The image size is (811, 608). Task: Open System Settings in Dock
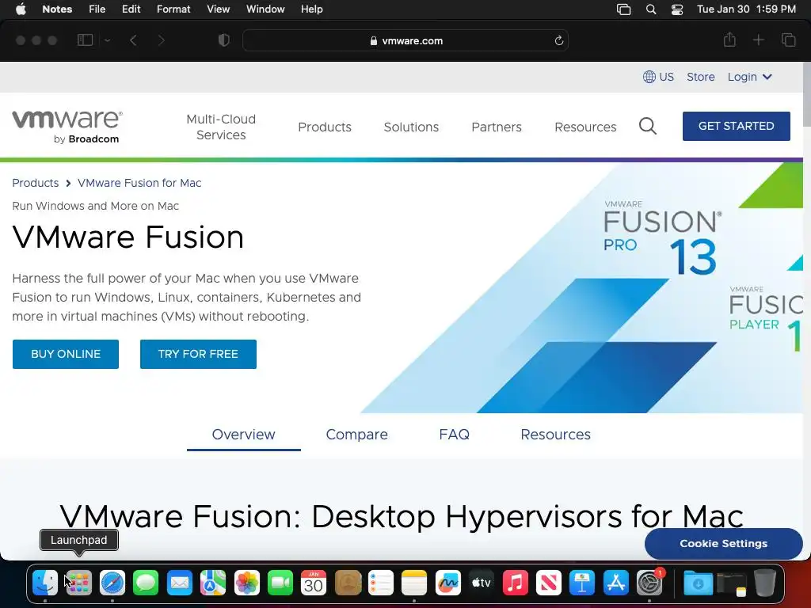(x=649, y=583)
